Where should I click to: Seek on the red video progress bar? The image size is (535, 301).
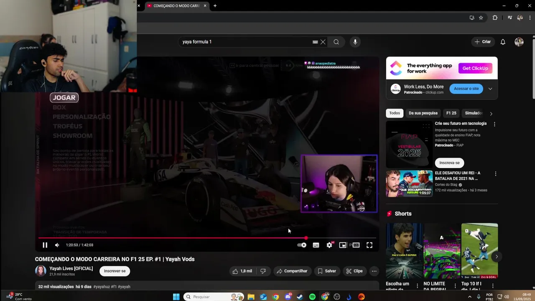click(x=207, y=238)
